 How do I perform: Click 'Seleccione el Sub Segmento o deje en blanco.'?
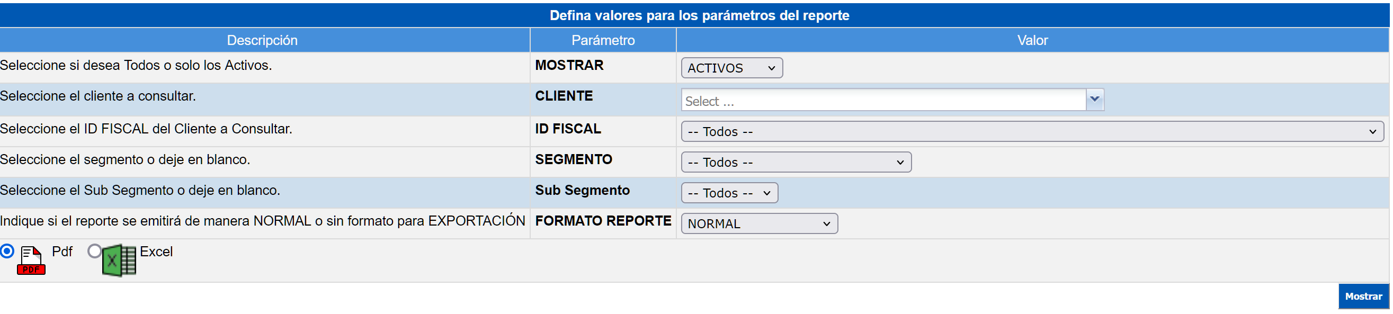pyautogui.click(x=140, y=191)
